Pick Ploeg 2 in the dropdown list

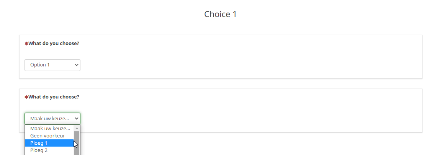click(x=39, y=150)
